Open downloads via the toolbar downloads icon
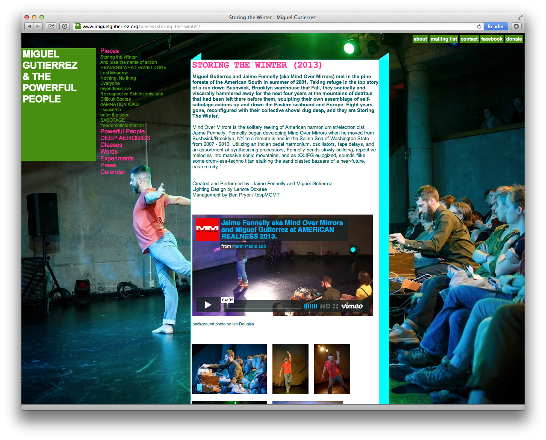The width and height of the screenshot is (546, 440). [516, 26]
